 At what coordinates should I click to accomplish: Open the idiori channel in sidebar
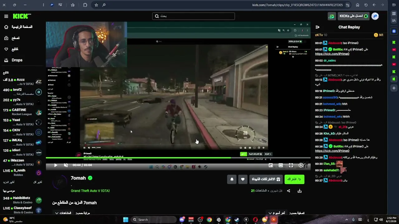[22, 152]
